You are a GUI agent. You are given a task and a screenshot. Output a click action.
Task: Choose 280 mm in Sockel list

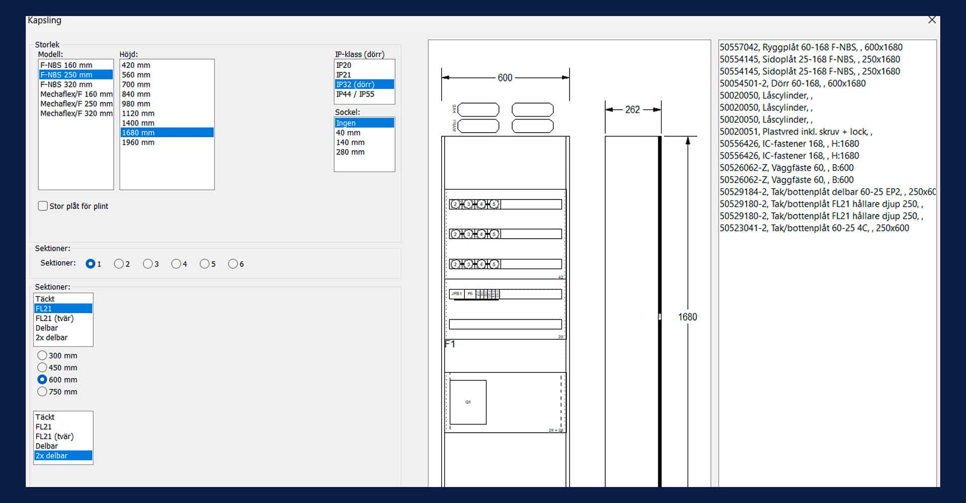(350, 152)
